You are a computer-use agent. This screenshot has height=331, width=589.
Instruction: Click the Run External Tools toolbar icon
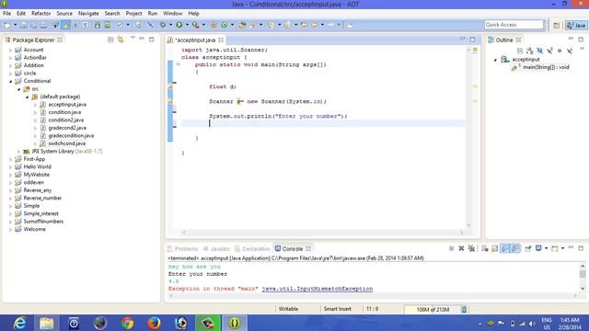[195, 25]
